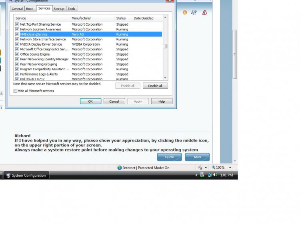
Task: Open the zoom level dropdown arrow
Action: pos(230,167)
